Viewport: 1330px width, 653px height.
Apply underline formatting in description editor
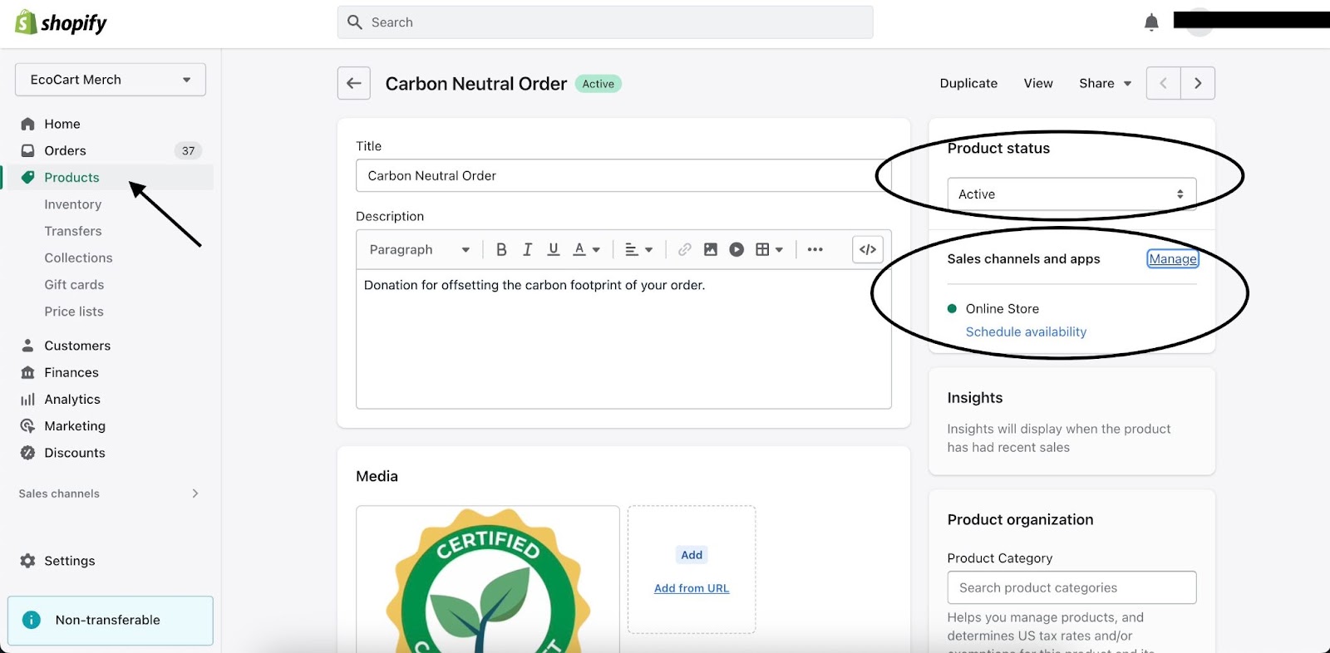554,249
